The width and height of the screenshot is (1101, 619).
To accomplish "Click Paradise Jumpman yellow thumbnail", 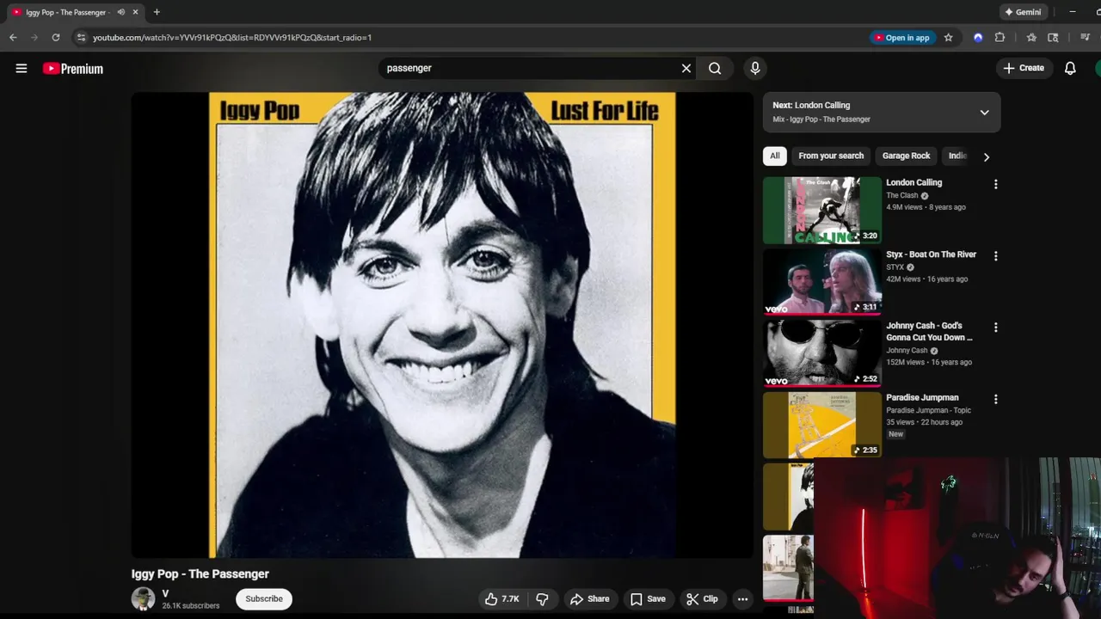I will [822, 426].
